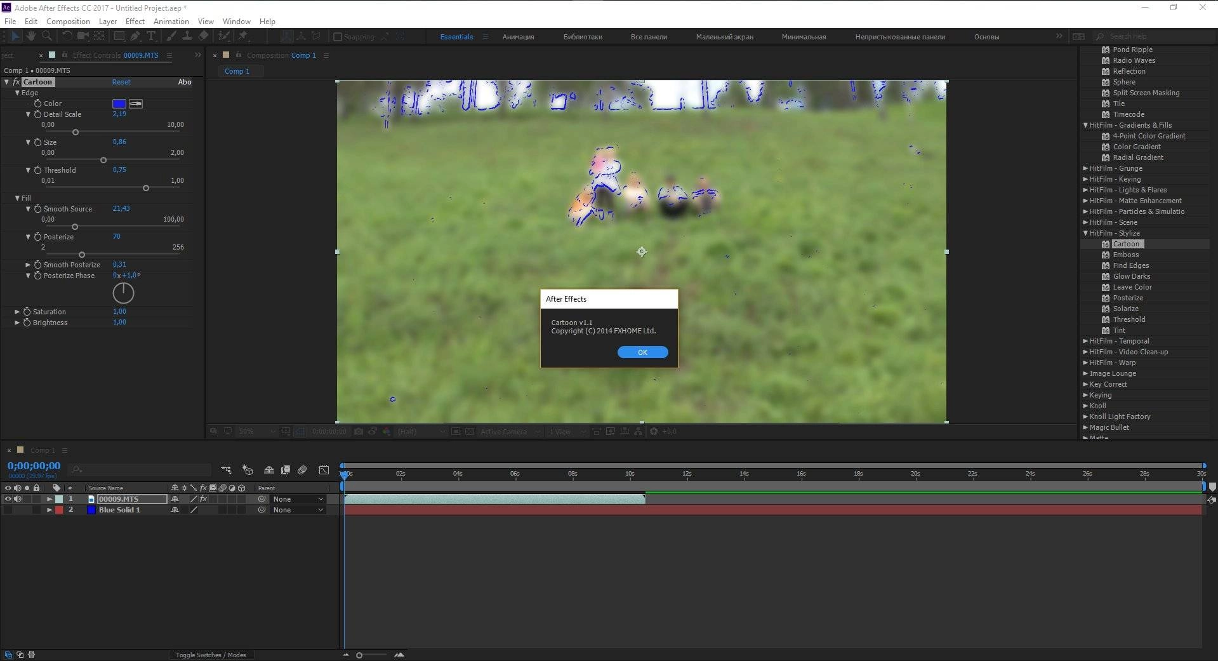Select the Clone Stamp tool
Image resolution: width=1218 pixels, height=661 pixels.
tap(187, 36)
